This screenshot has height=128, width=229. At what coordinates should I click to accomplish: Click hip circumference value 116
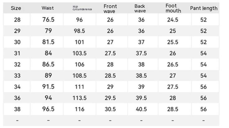[79, 109]
